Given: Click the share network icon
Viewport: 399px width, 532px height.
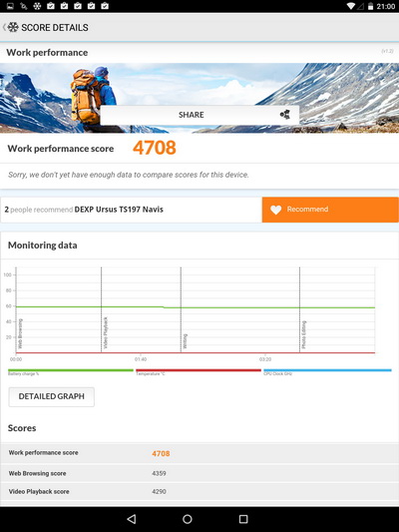Looking at the screenshot, I should tap(284, 115).
